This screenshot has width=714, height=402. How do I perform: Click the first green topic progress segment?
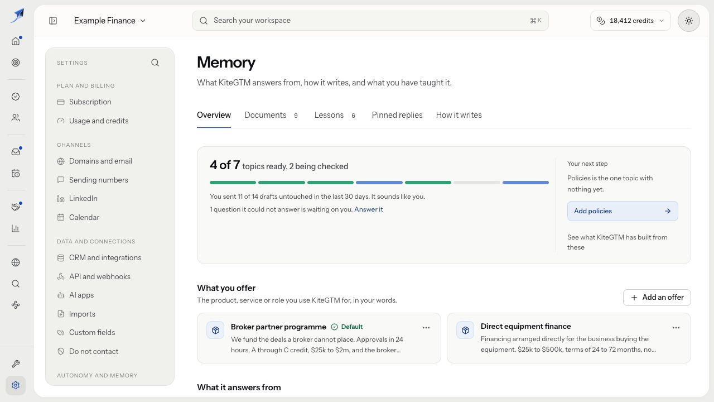click(233, 183)
